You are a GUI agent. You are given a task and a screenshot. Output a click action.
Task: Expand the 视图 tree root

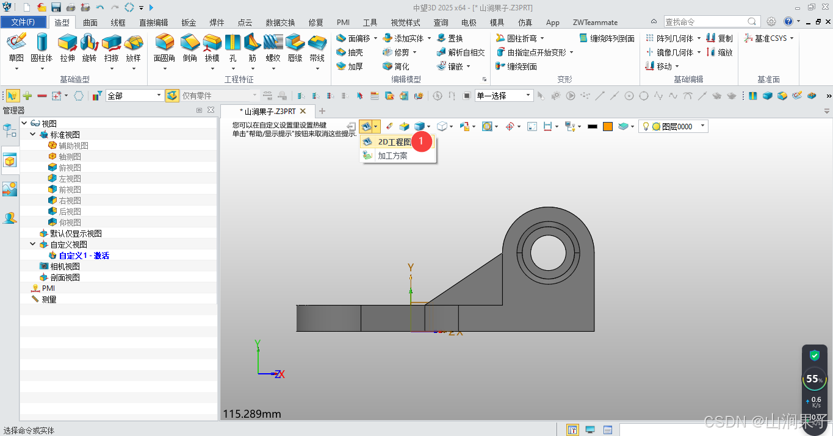click(24, 123)
